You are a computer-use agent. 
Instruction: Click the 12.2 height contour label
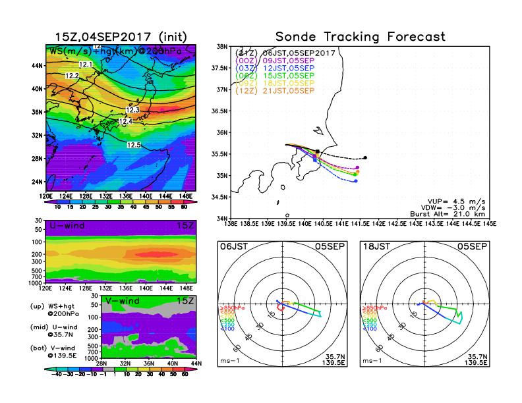click(x=72, y=76)
